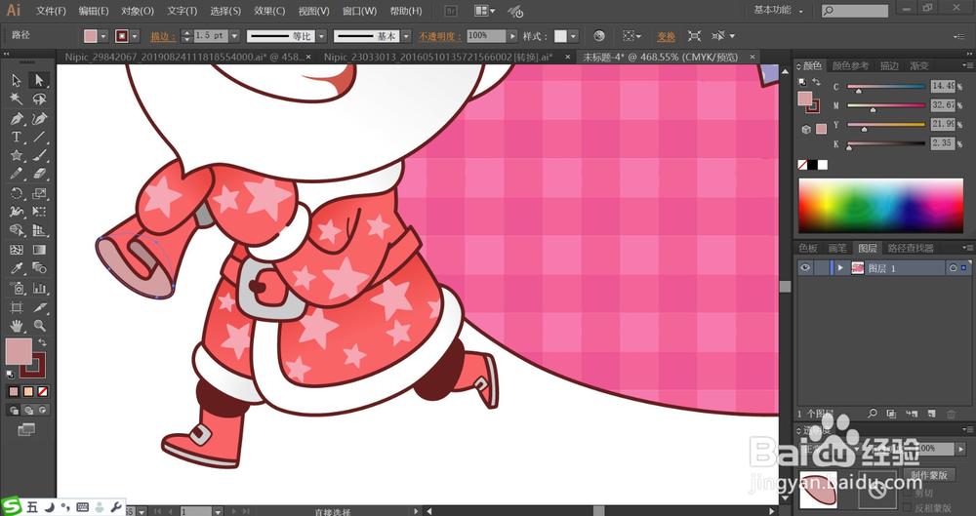Screen dimensions: 976x516
Task: Open the fill color dropdown in control bar
Action: click(x=103, y=36)
